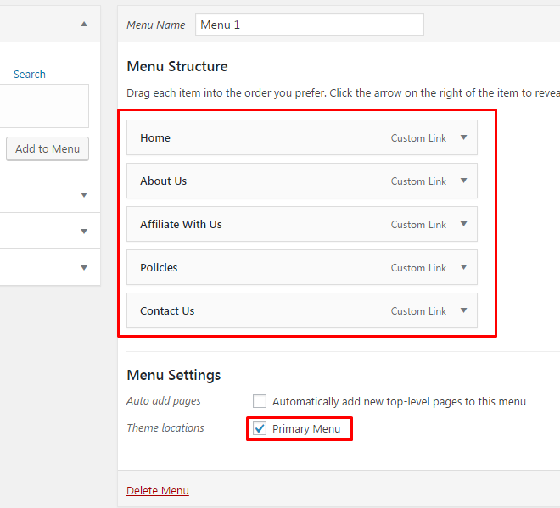Click the sidebar search text box
Viewport: 560px width, 508px height.
tap(44, 106)
